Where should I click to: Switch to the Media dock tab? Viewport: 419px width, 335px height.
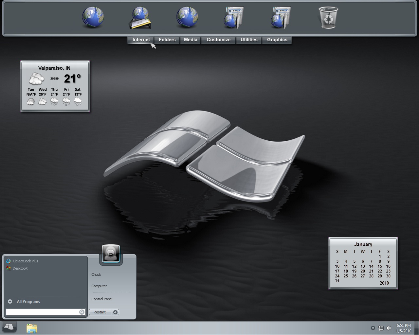(x=191, y=40)
